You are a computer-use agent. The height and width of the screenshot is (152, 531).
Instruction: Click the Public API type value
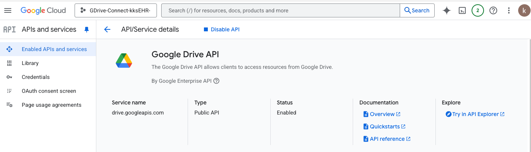pyautogui.click(x=207, y=113)
